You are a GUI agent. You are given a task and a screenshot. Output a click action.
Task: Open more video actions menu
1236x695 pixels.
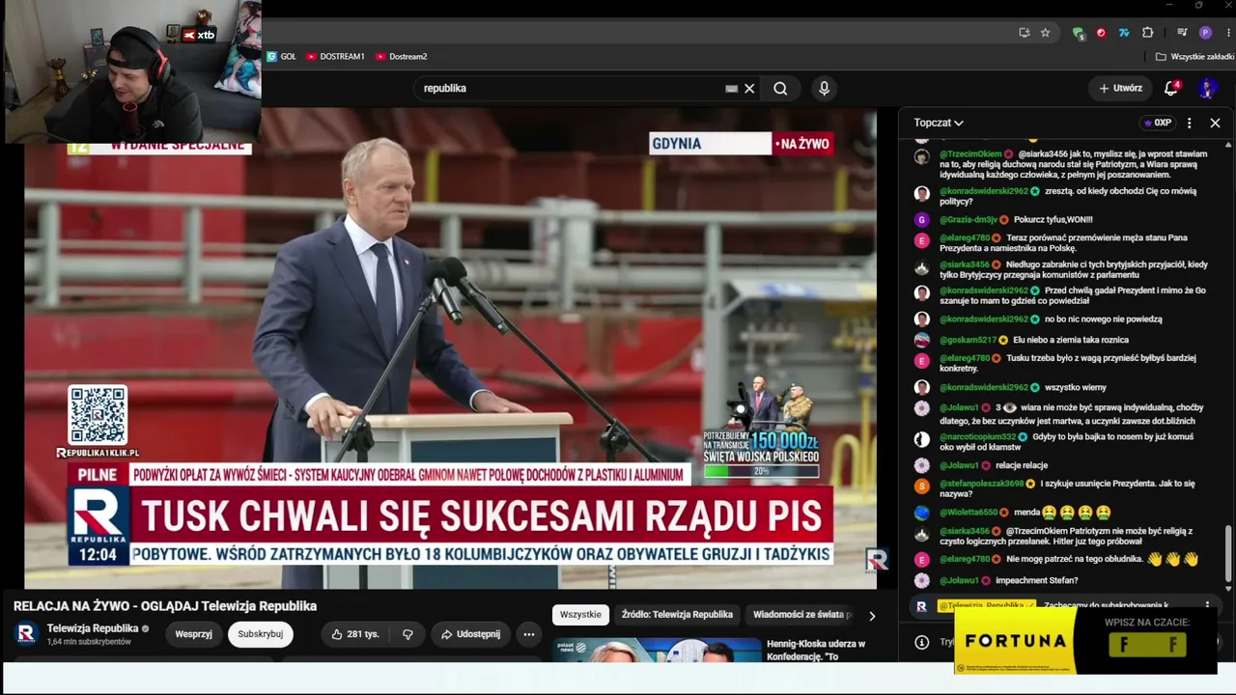click(x=529, y=634)
